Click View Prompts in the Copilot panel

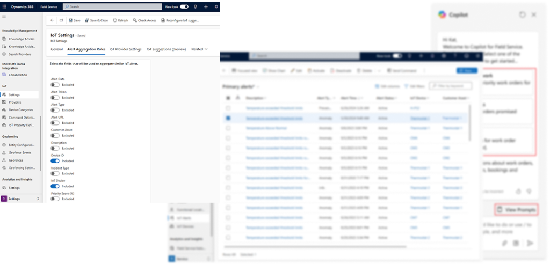[x=516, y=210]
